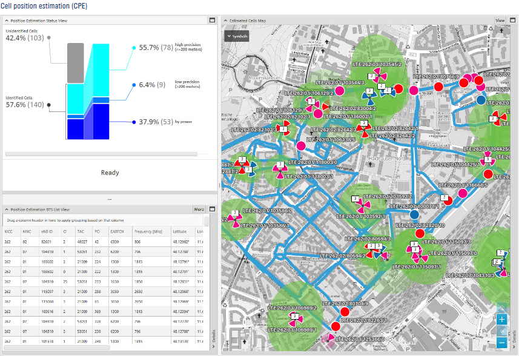Zoom out of the map with minus button
519x356 pixels.
coord(501,343)
